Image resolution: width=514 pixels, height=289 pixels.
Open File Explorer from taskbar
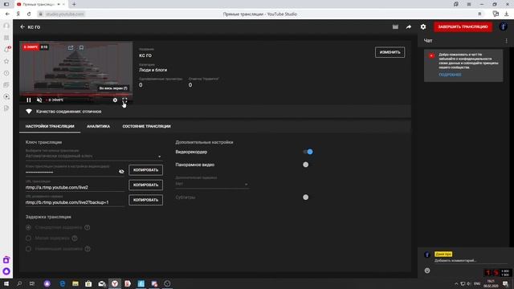[75, 283]
